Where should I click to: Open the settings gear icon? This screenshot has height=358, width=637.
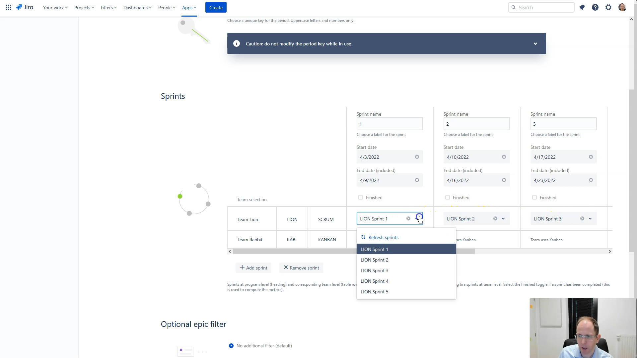pos(608,7)
